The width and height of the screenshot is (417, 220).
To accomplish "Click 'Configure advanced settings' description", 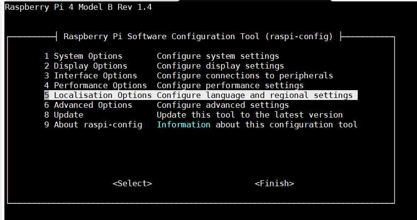I will click(222, 105).
